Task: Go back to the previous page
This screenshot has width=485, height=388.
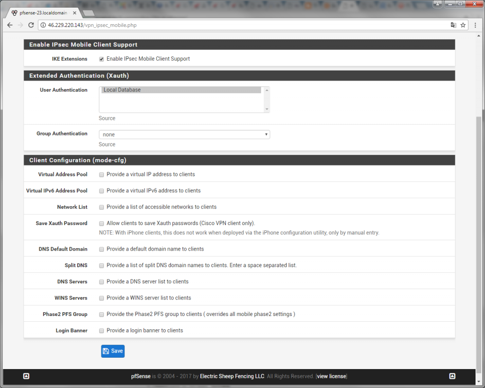Action: 10,25
